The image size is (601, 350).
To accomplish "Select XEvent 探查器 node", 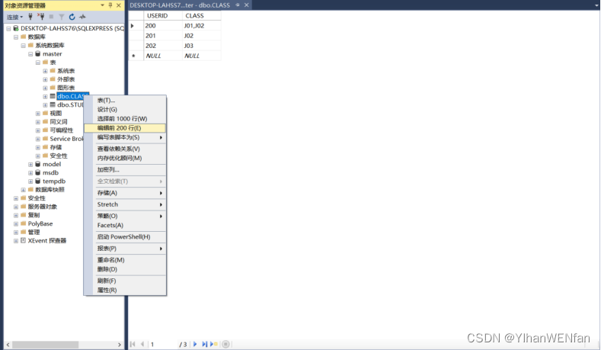I will click(x=46, y=241).
